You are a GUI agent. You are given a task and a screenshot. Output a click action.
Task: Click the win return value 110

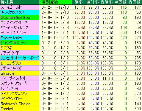pos(124,12)
